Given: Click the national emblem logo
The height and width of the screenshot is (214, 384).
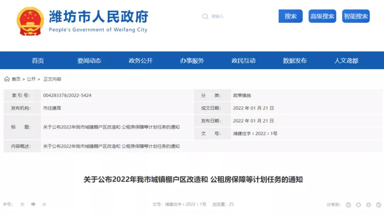Looking at the screenshot, I should tap(30, 20).
